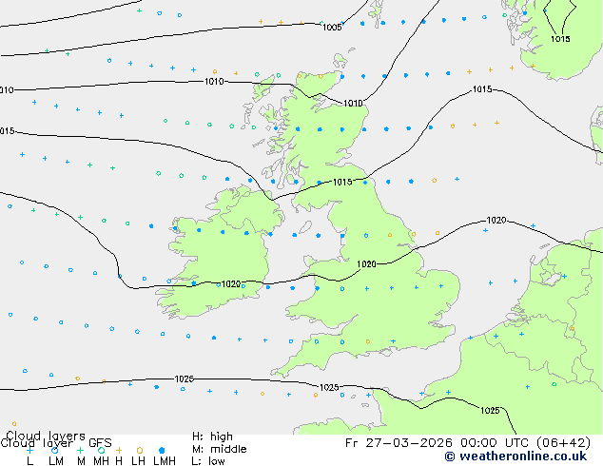Click the 1020 isobar label over southern Ireland
The width and height of the screenshot is (603, 466).
(x=231, y=284)
